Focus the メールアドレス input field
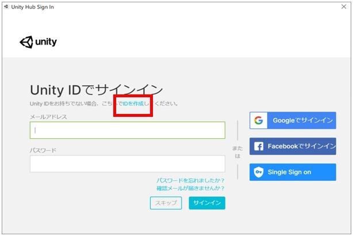Screen dimensions: 353x236 pos(128,130)
